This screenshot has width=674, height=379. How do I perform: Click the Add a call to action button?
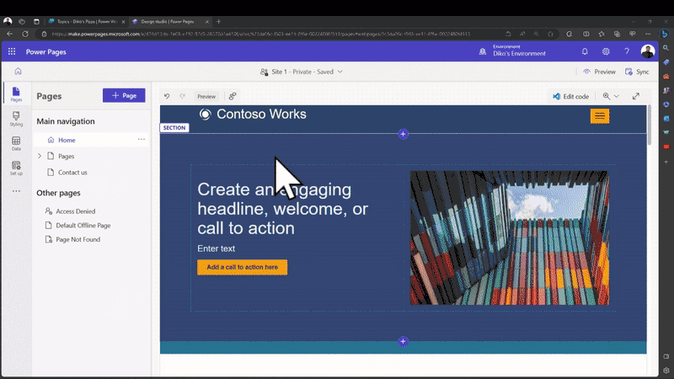(x=242, y=267)
